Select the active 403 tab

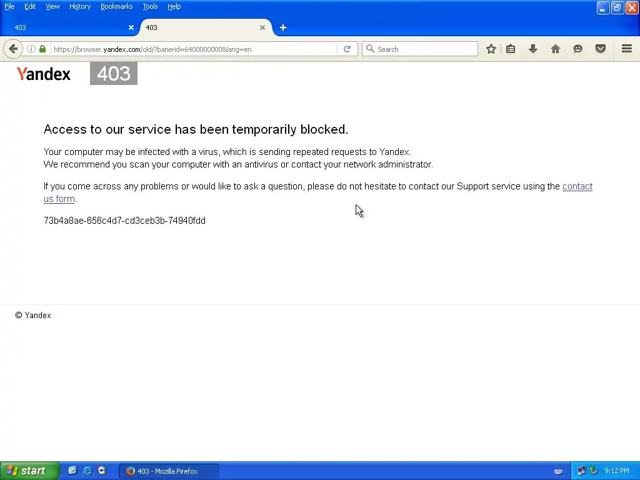[206, 27]
